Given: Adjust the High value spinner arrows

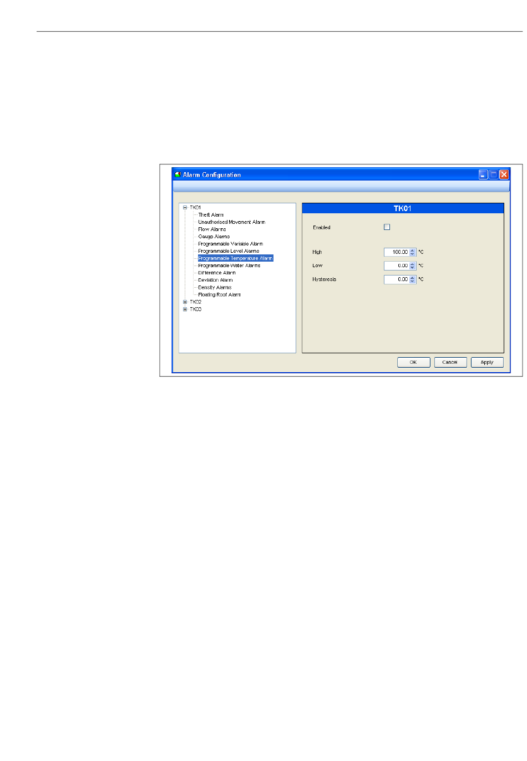Looking at the screenshot, I should pyautogui.click(x=412, y=252).
